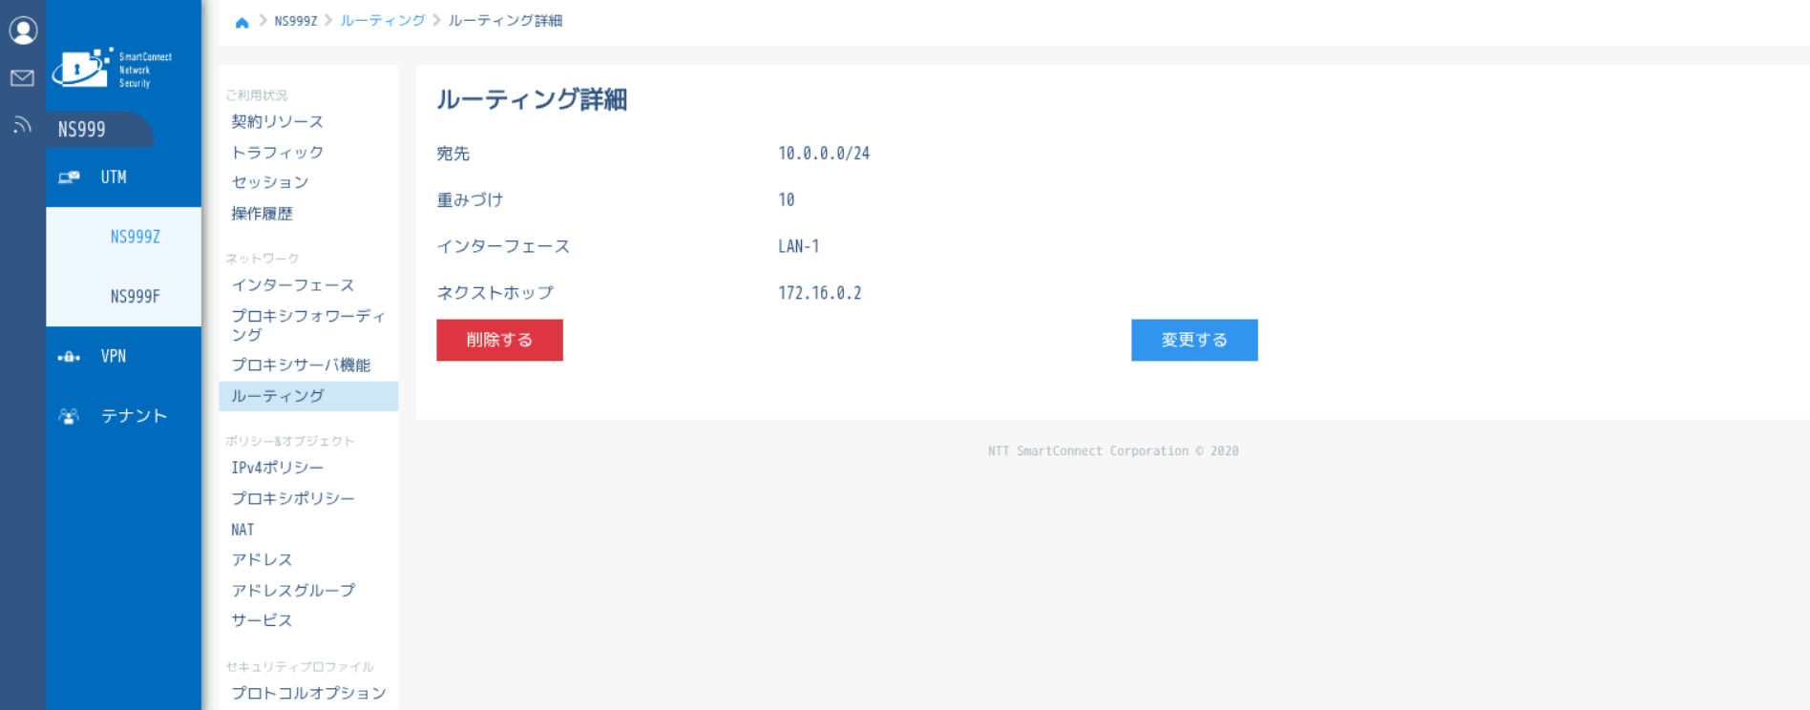Open インターフェース in network section
1810x710 pixels.
[293, 285]
